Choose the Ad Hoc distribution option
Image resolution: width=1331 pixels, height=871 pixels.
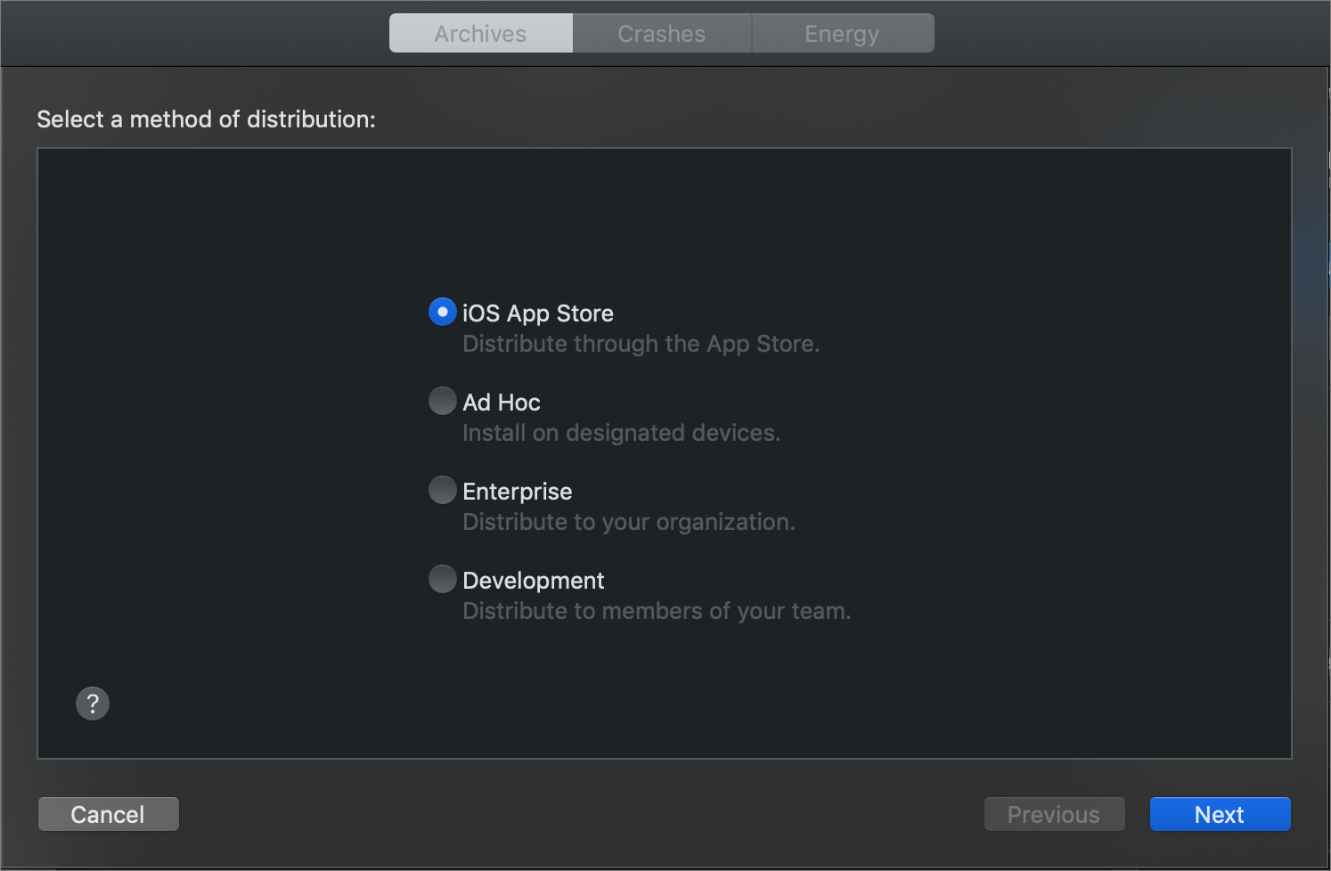pos(443,401)
